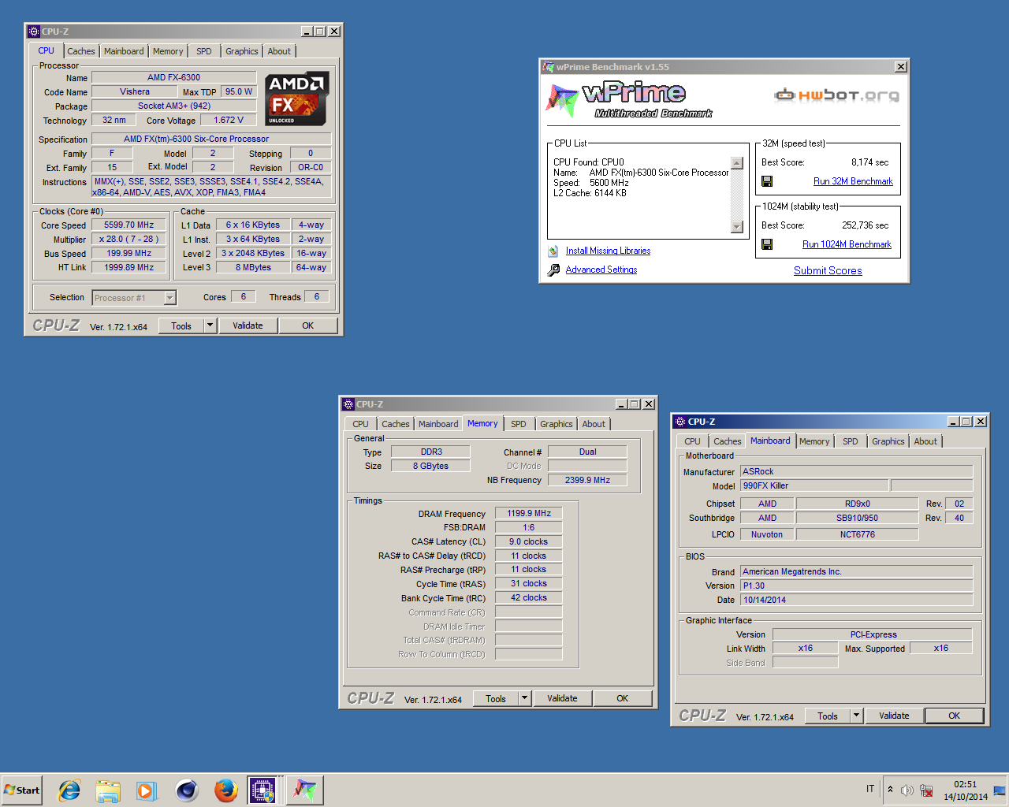This screenshot has height=807, width=1009.
Task: Click the Core Voltage 1.672 V value
Action: click(x=229, y=120)
